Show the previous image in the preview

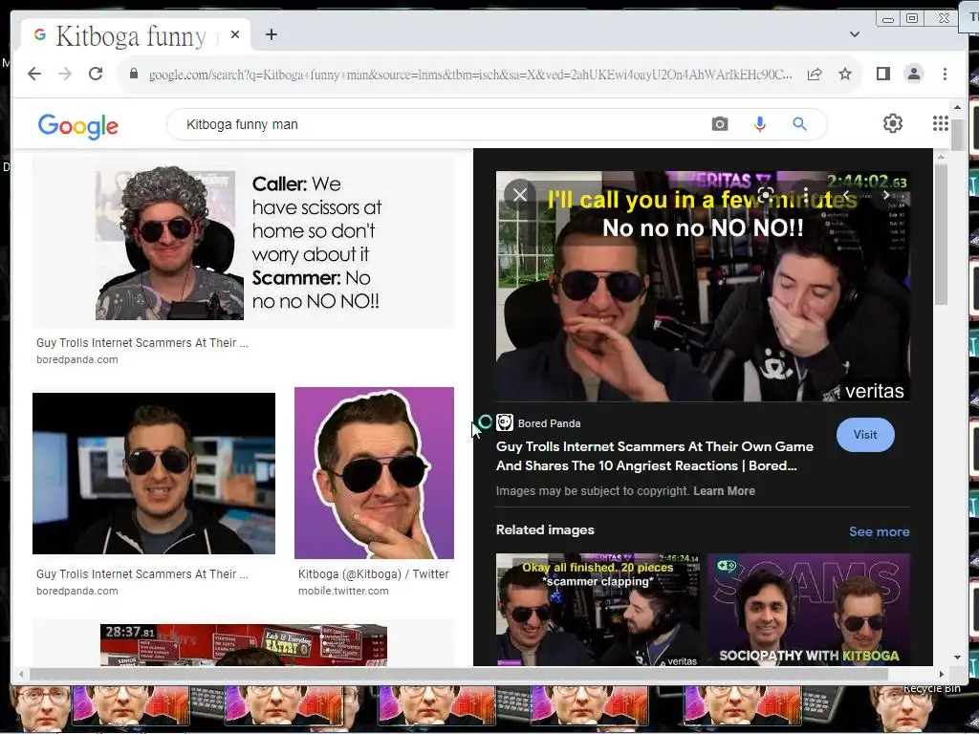pos(846,195)
